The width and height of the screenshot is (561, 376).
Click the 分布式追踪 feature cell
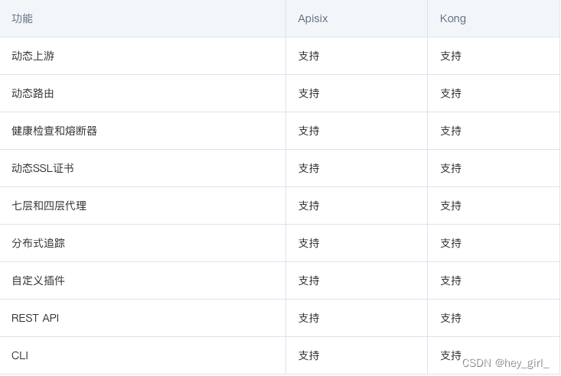[38, 243]
